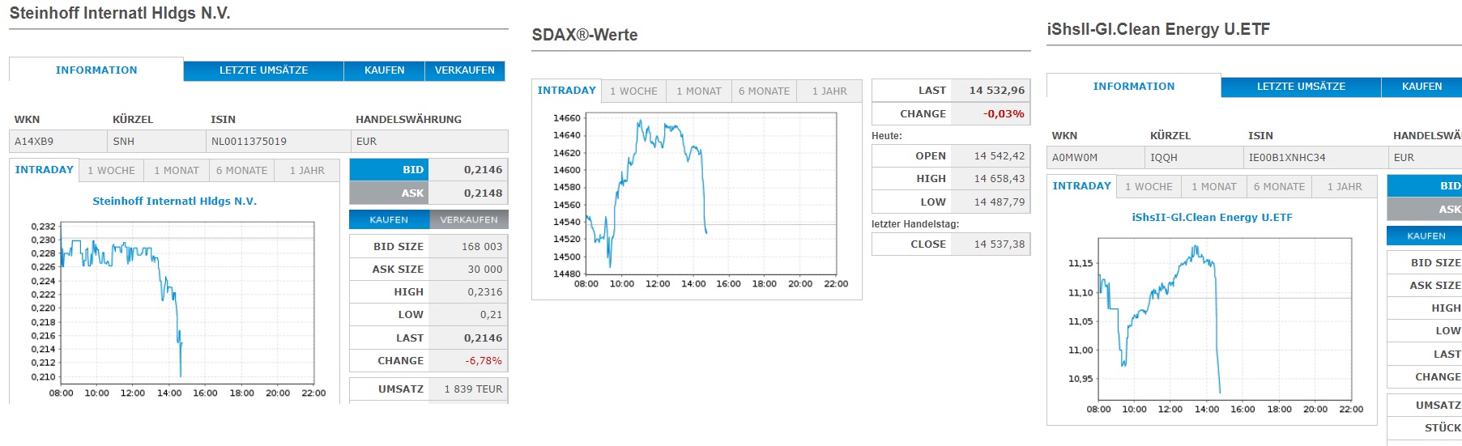The width and height of the screenshot is (1462, 446).
Task: Select 1 WOCHE chart tab for Steinhoff
Action: (111, 170)
